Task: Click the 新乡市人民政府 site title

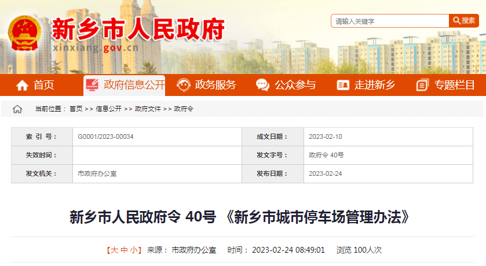Action: [x=138, y=29]
